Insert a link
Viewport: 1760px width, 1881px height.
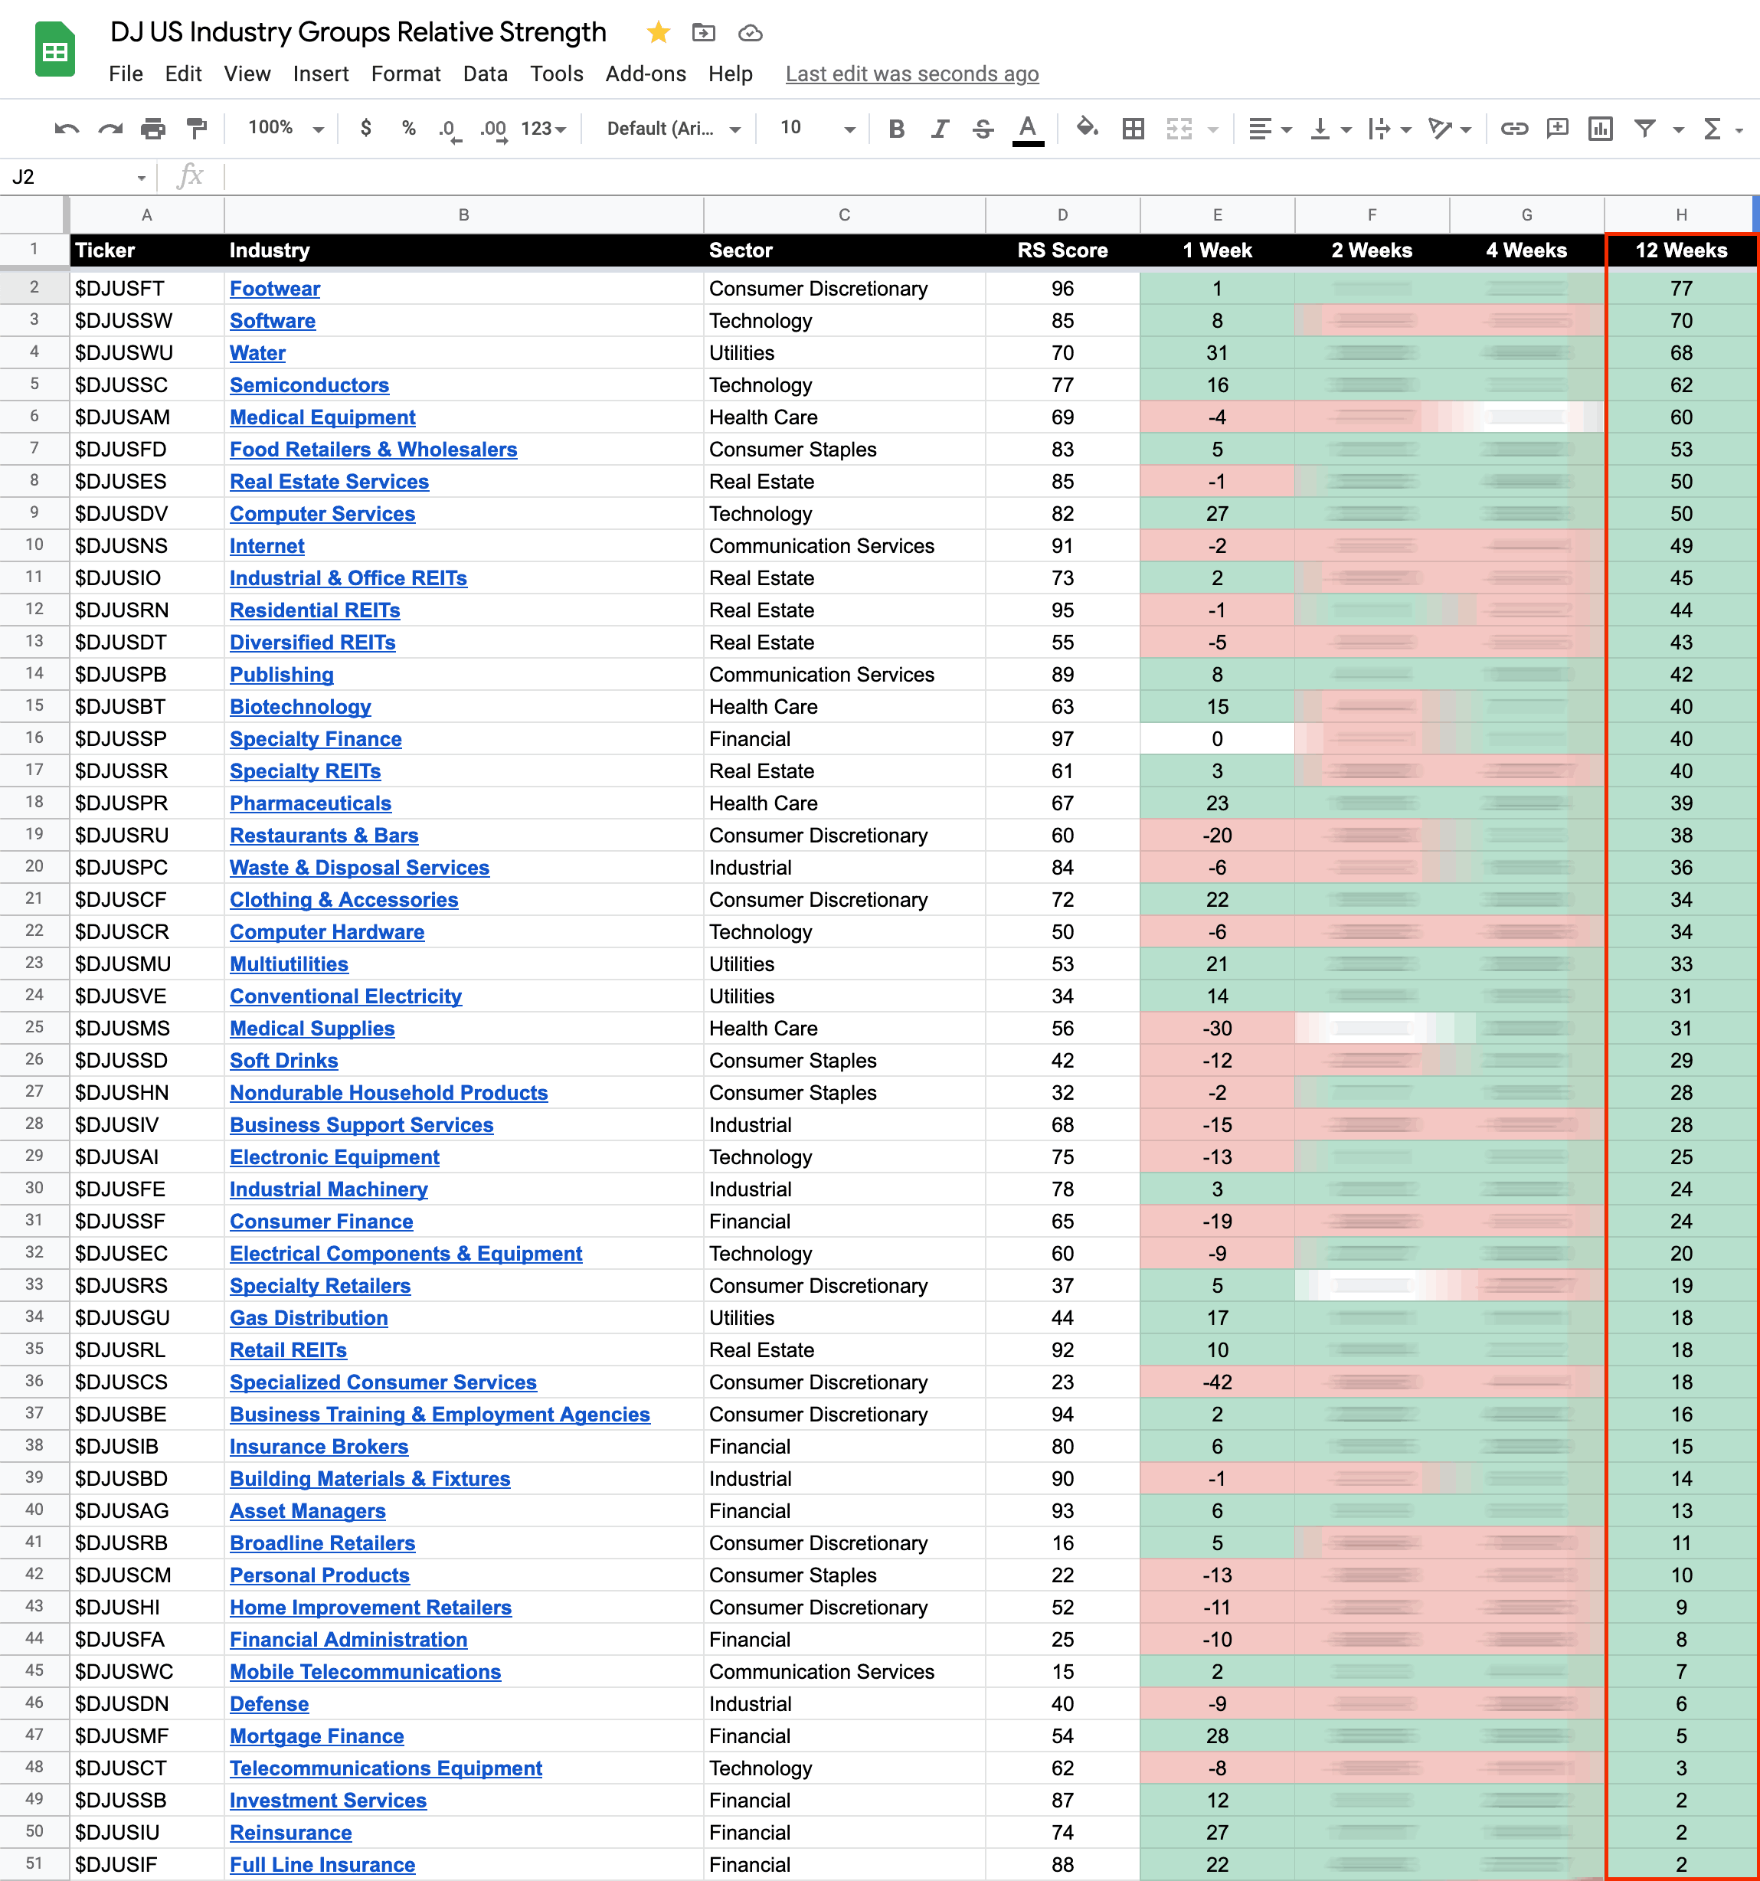[1514, 129]
